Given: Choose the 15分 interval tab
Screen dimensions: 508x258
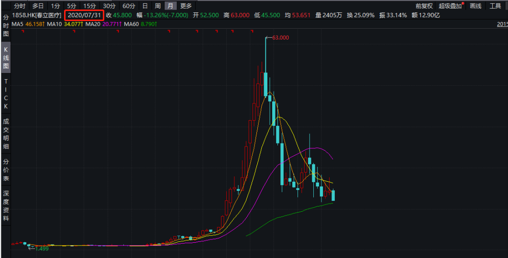Looking at the screenshot, I should point(89,6).
